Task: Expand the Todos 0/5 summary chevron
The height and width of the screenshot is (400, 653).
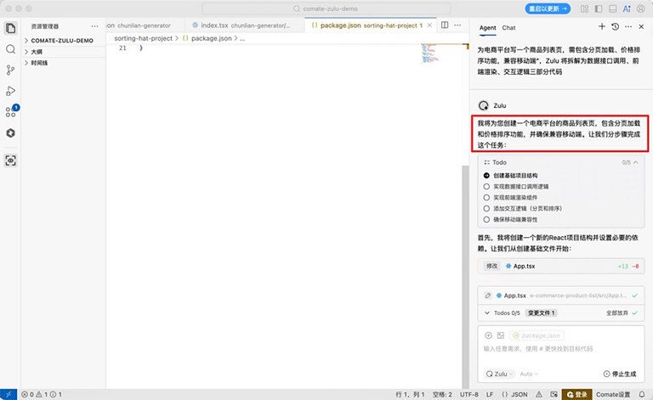Action: click(x=487, y=313)
